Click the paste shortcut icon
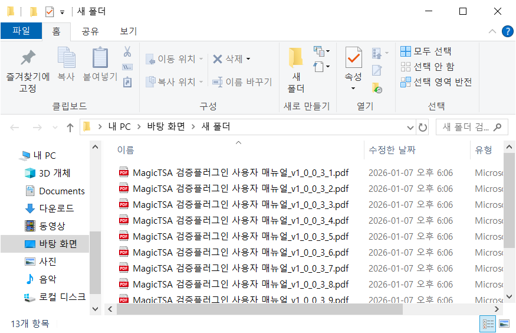Viewport: 516px width, 333px height. pos(127,82)
